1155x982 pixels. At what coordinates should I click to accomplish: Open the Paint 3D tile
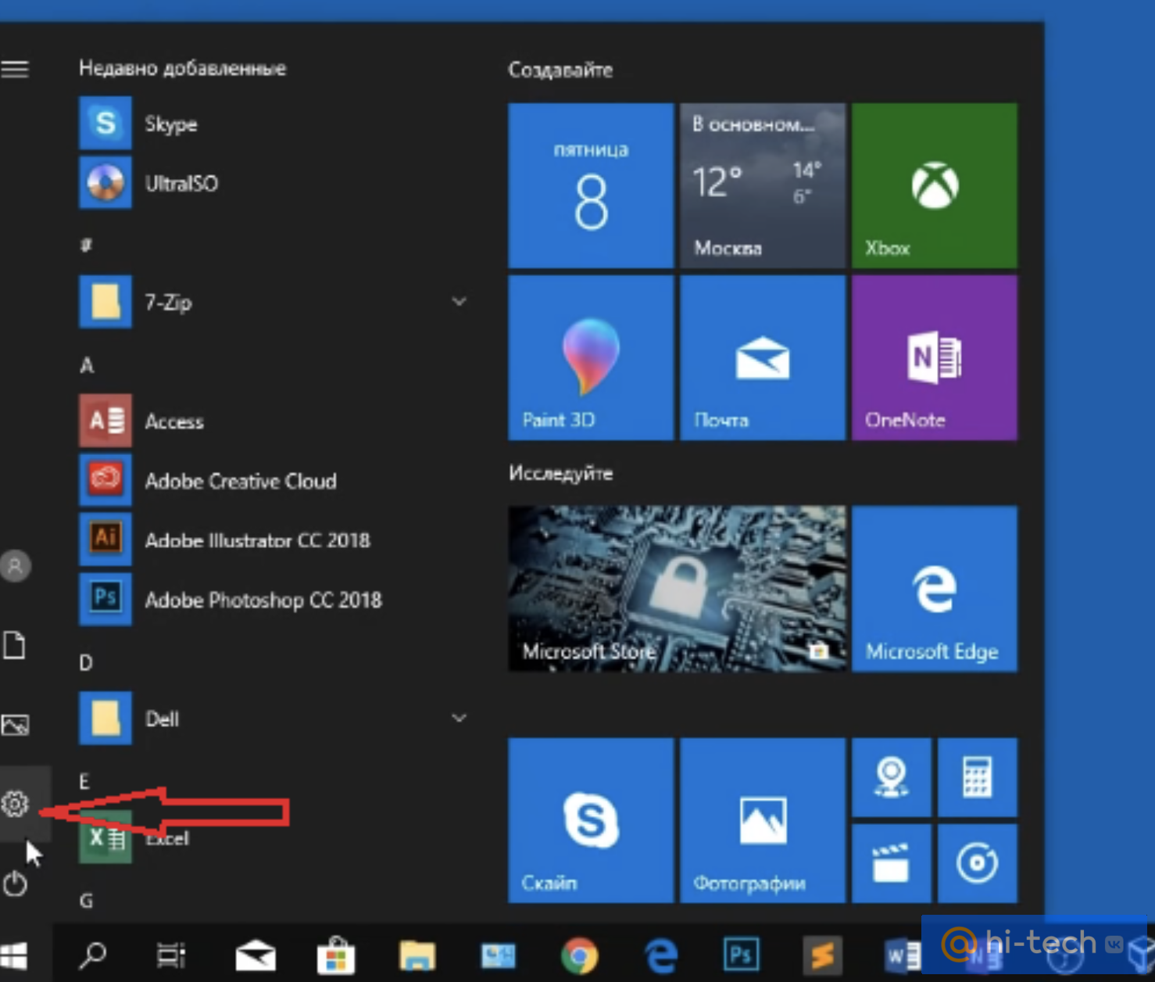click(x=591, y=357)
